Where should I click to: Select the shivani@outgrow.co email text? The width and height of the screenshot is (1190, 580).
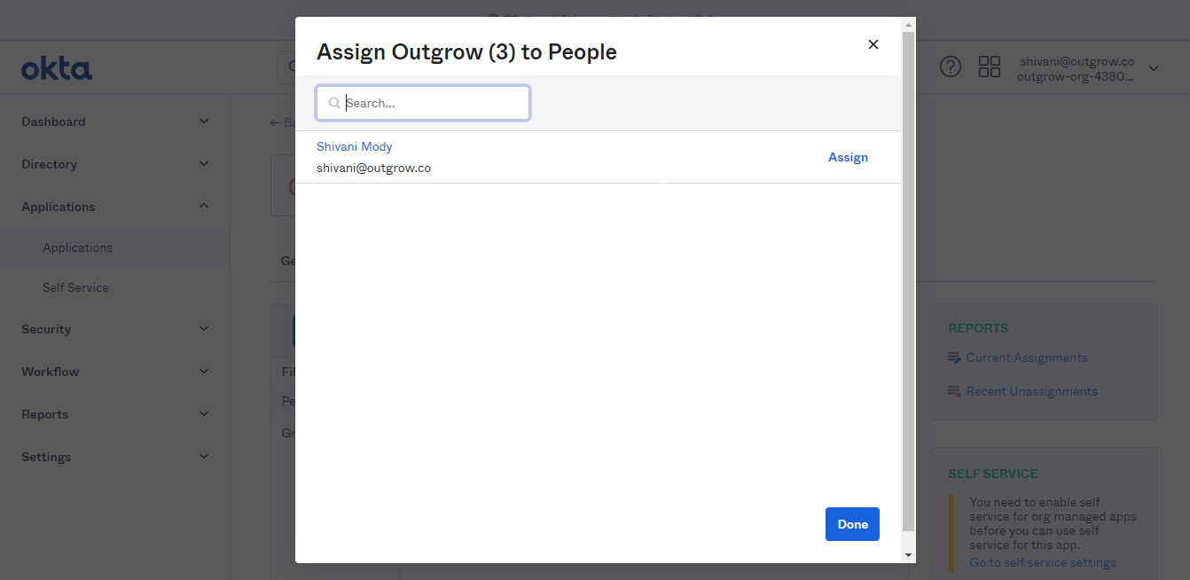pyautogui.click(x=373, y=168)
